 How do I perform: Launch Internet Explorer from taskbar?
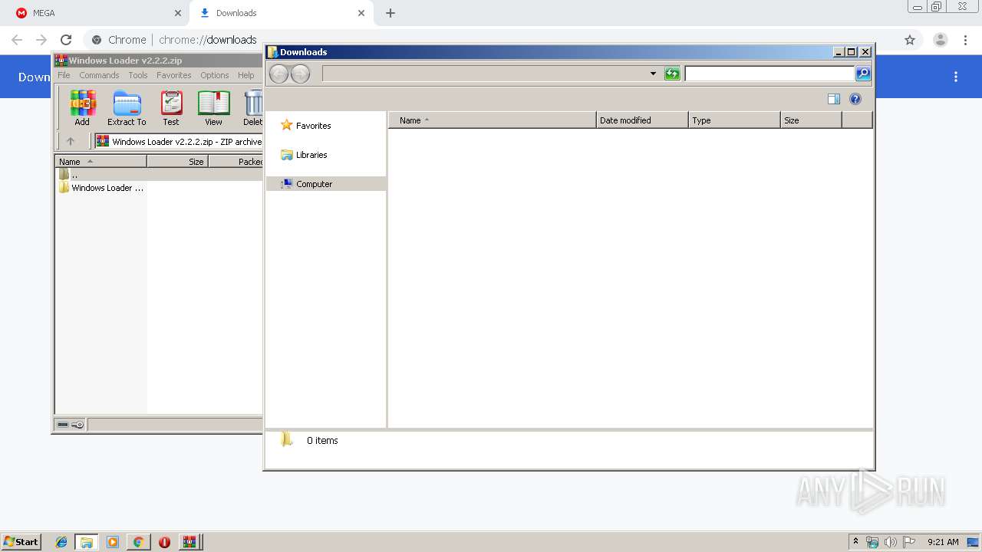click(61, 542)
